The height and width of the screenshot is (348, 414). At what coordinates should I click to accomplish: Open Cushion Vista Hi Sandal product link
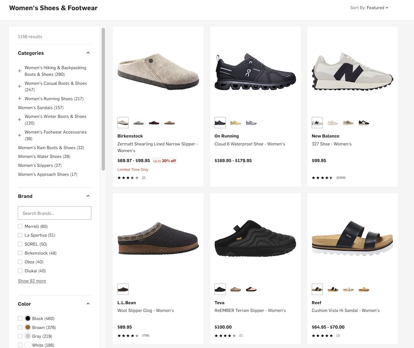345,310
